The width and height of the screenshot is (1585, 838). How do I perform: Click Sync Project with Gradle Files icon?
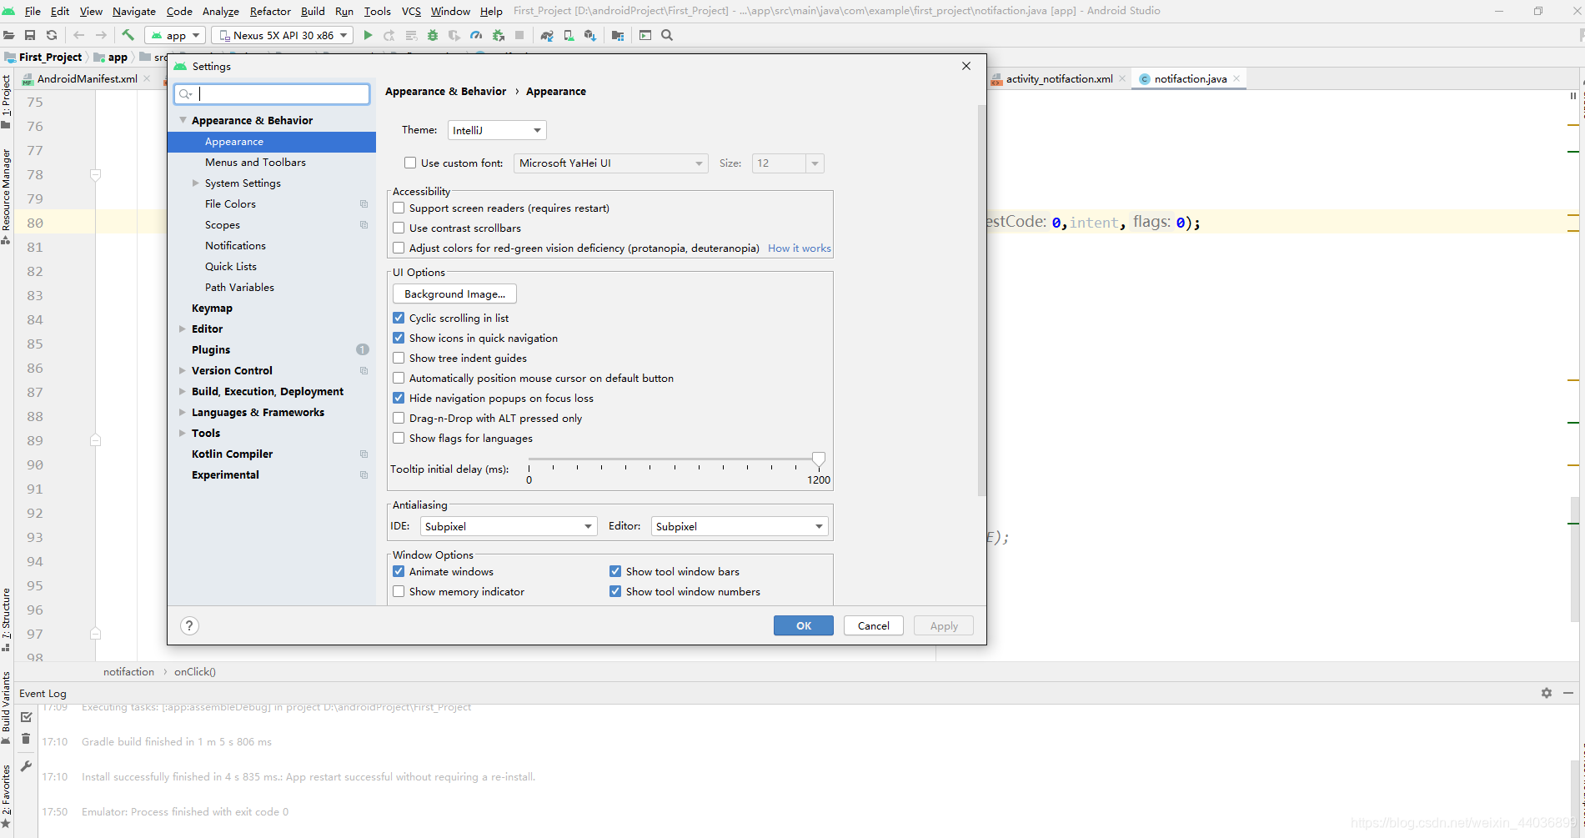547,35
